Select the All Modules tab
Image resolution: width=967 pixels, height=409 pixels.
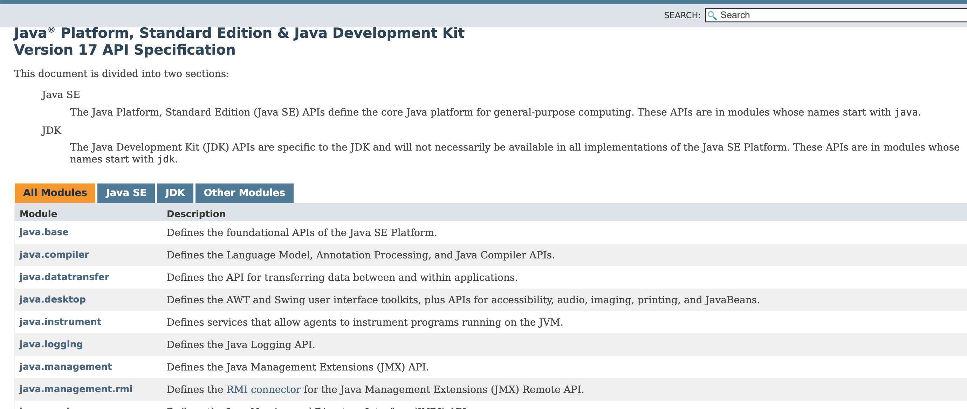click(x=55, y=193)
